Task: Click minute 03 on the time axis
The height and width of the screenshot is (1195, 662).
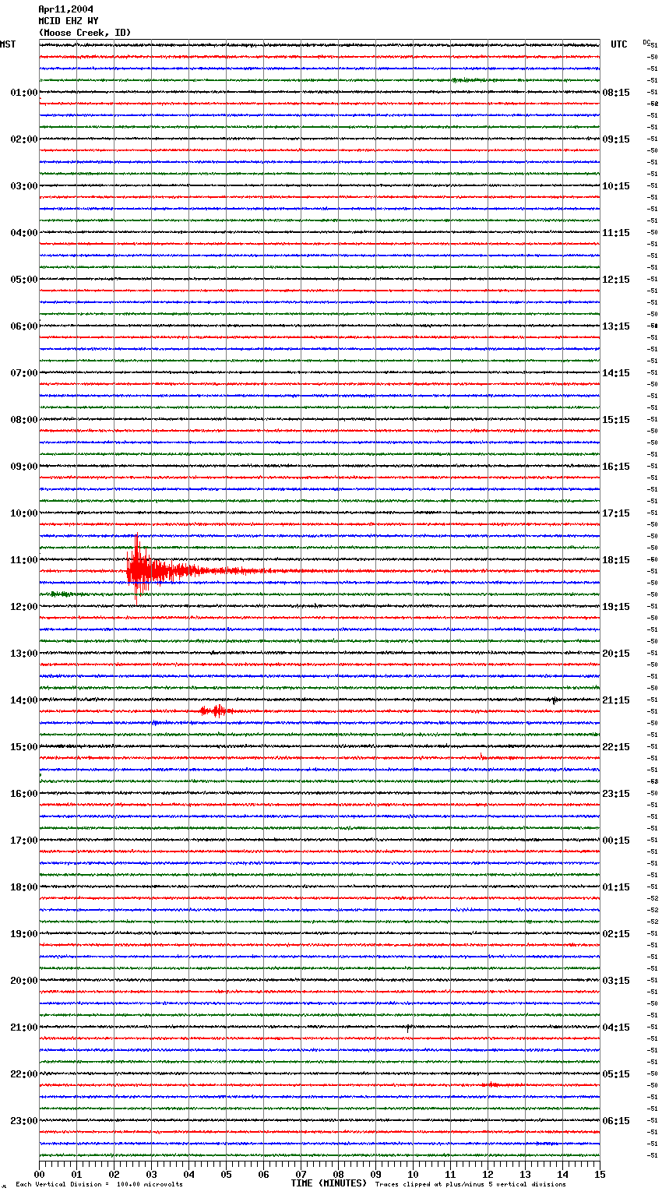Action: point(152,1174)
